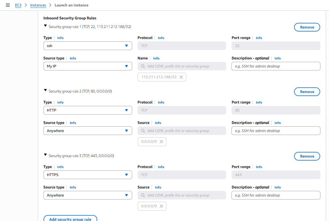The image size is (329, 221).
Task: Open the ssh Type dropdown
Action: point(88,46)
